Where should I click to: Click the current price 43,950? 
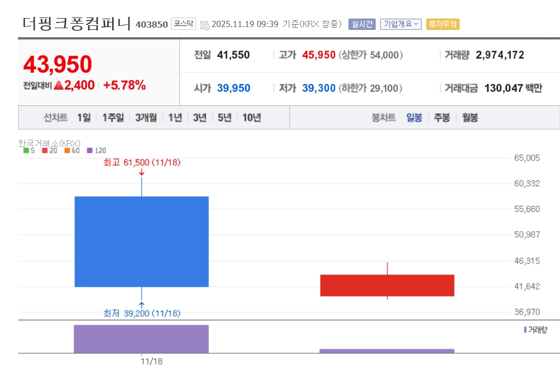point(58,64)
